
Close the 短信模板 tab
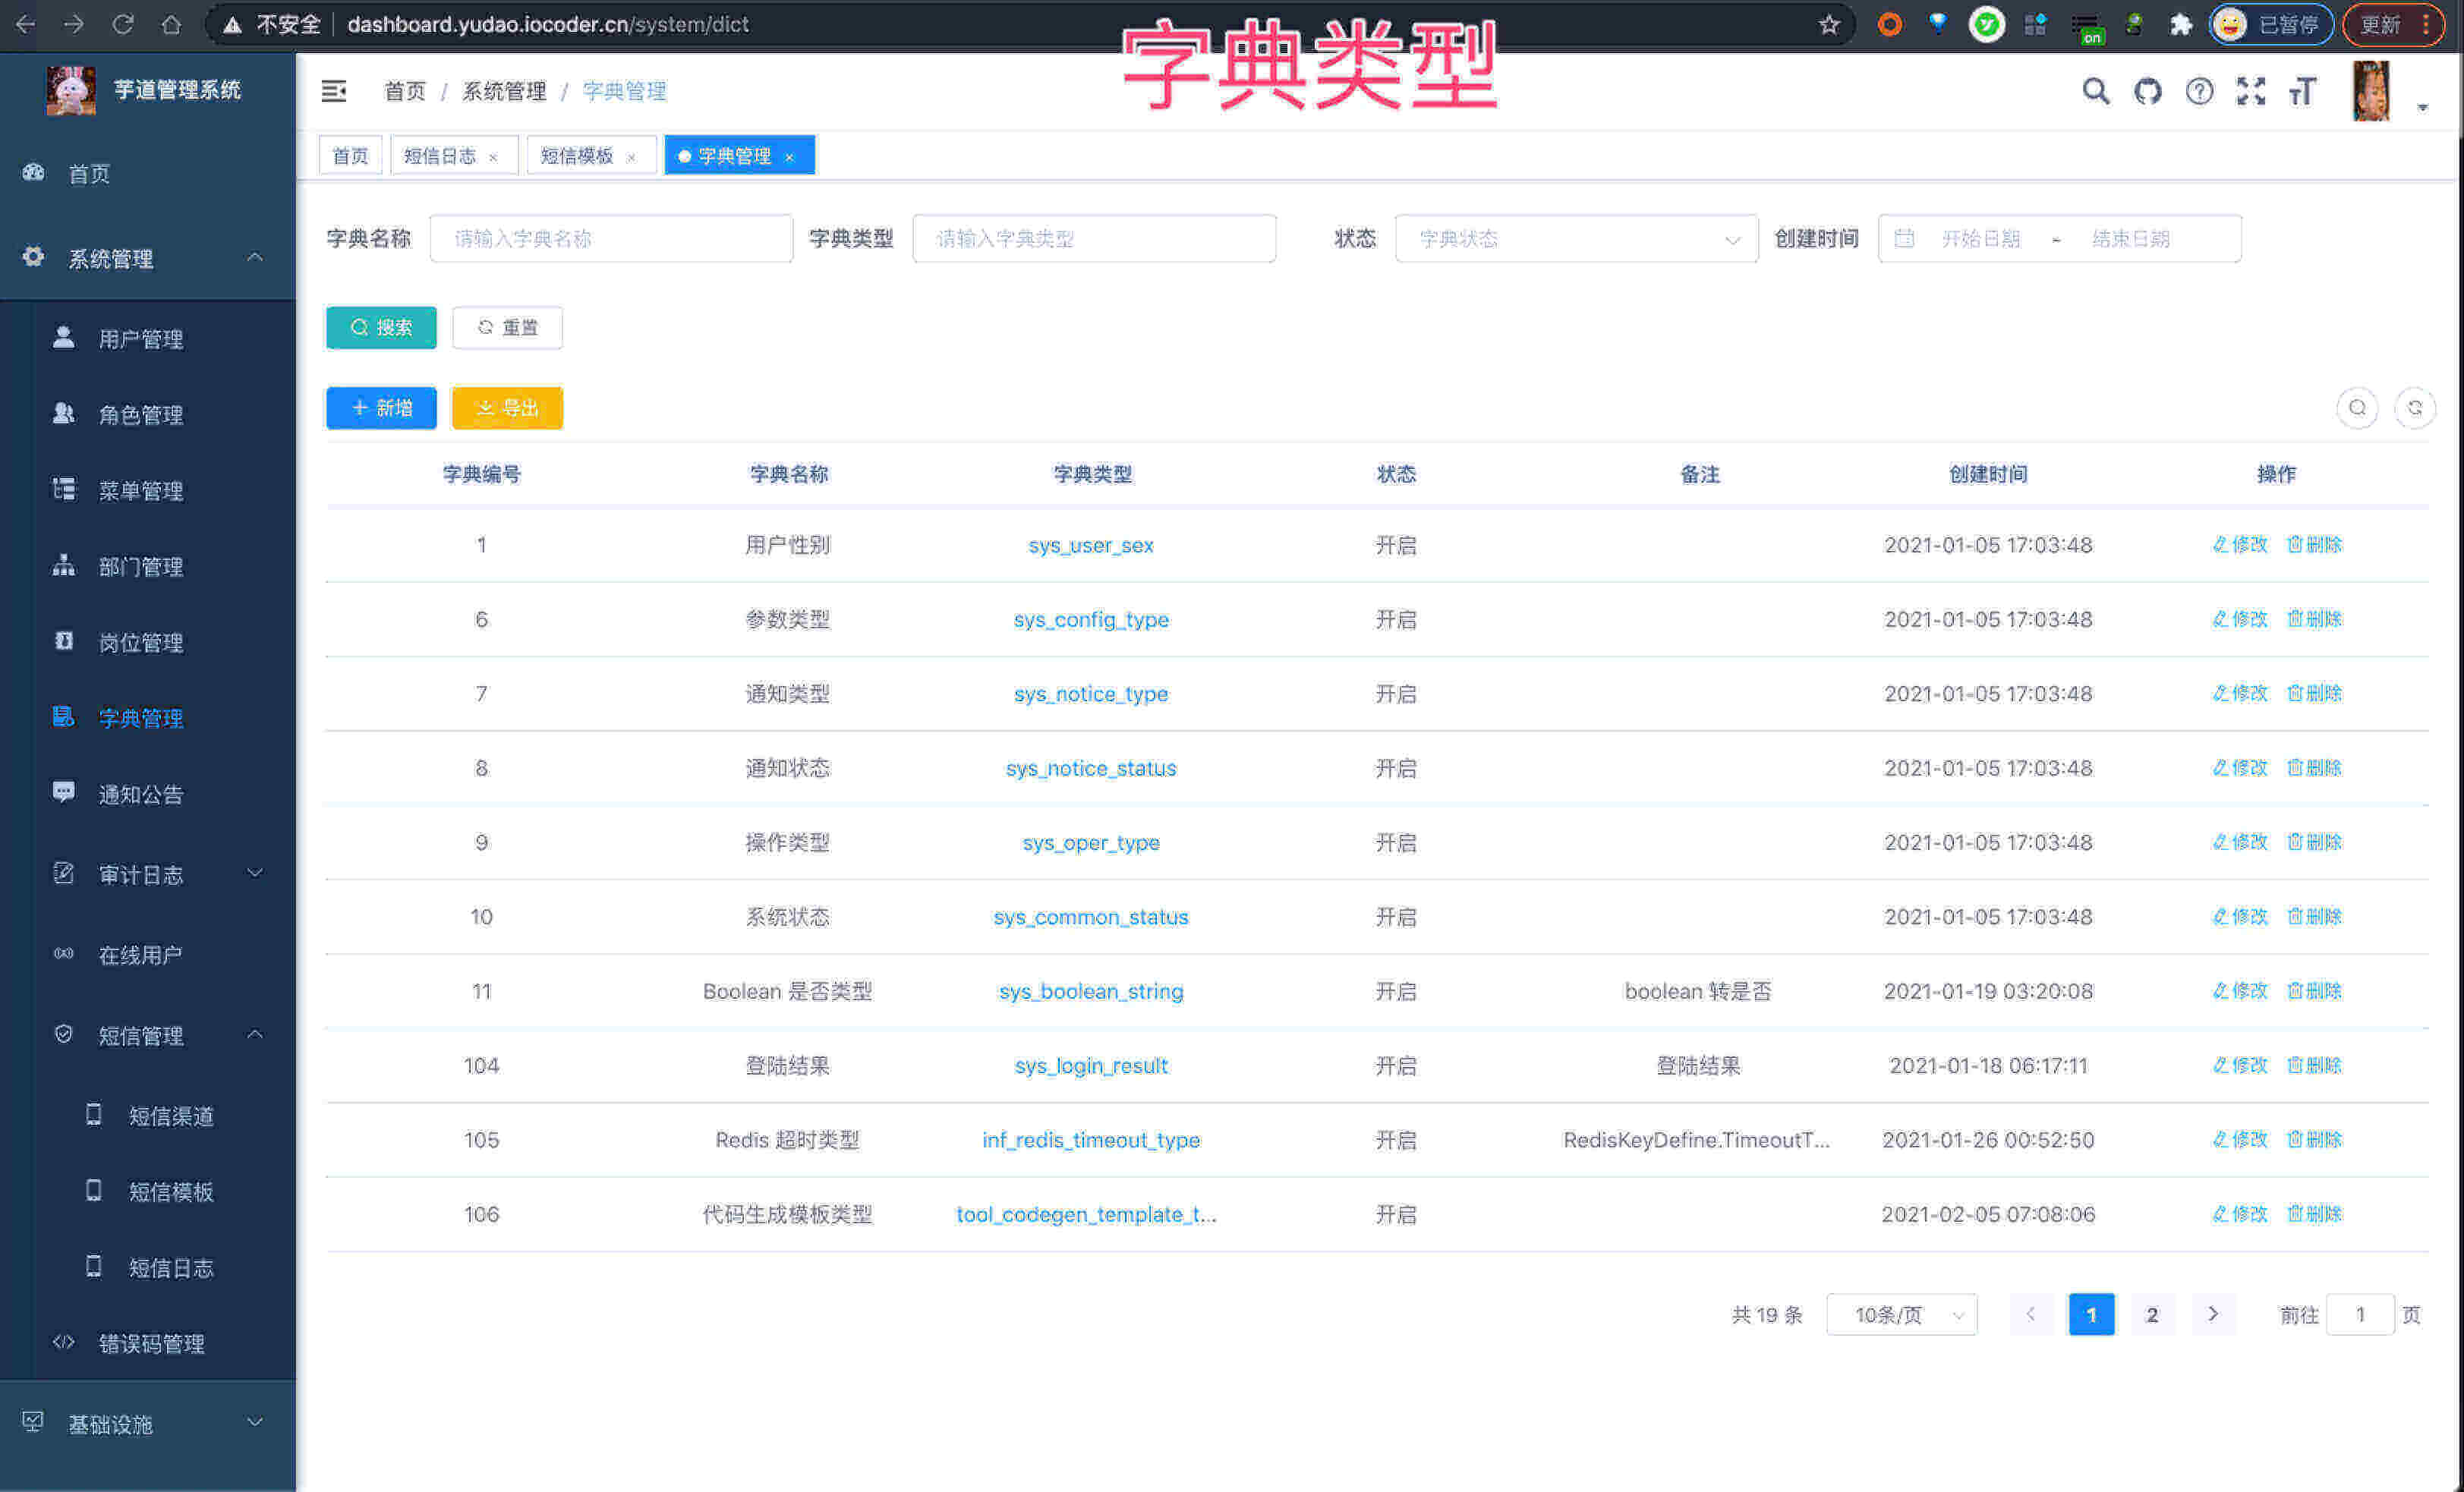point(631,156)
